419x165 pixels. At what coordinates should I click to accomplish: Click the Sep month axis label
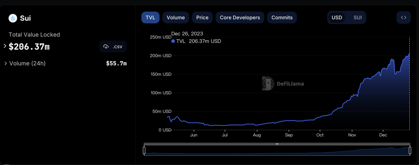point(289,135)
